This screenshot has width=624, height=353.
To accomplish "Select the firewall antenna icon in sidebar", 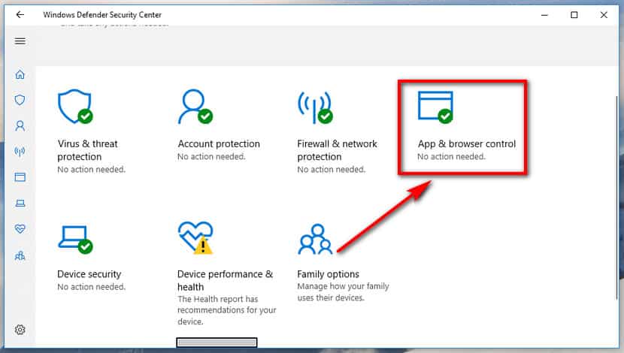I will tap(20, 152).
